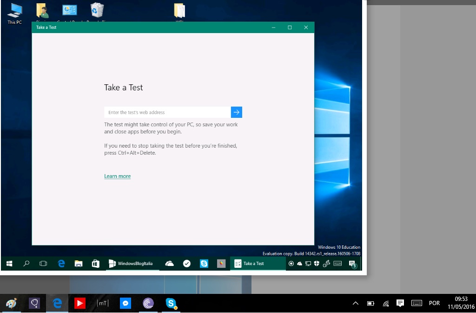Viewport: 476px width, 313px height.
Task: Open Control Panel desktop icon
Action: click(x=70, y=11)
